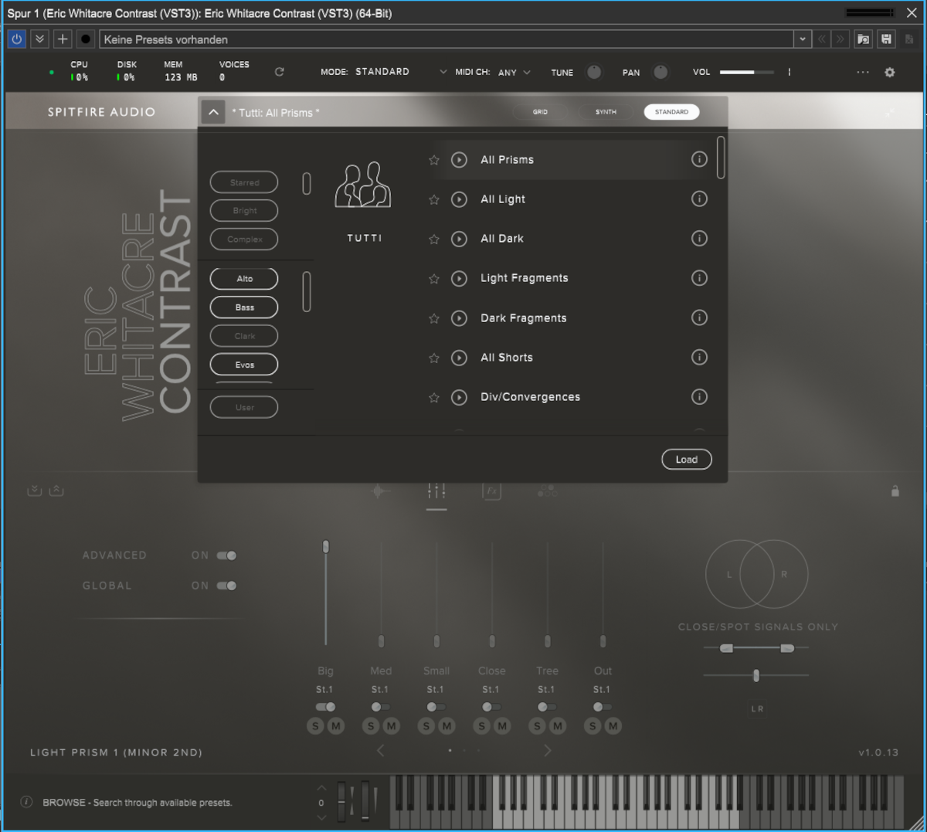
Task: Open the mixer faders view icon
Action: (x=436, y=491)
